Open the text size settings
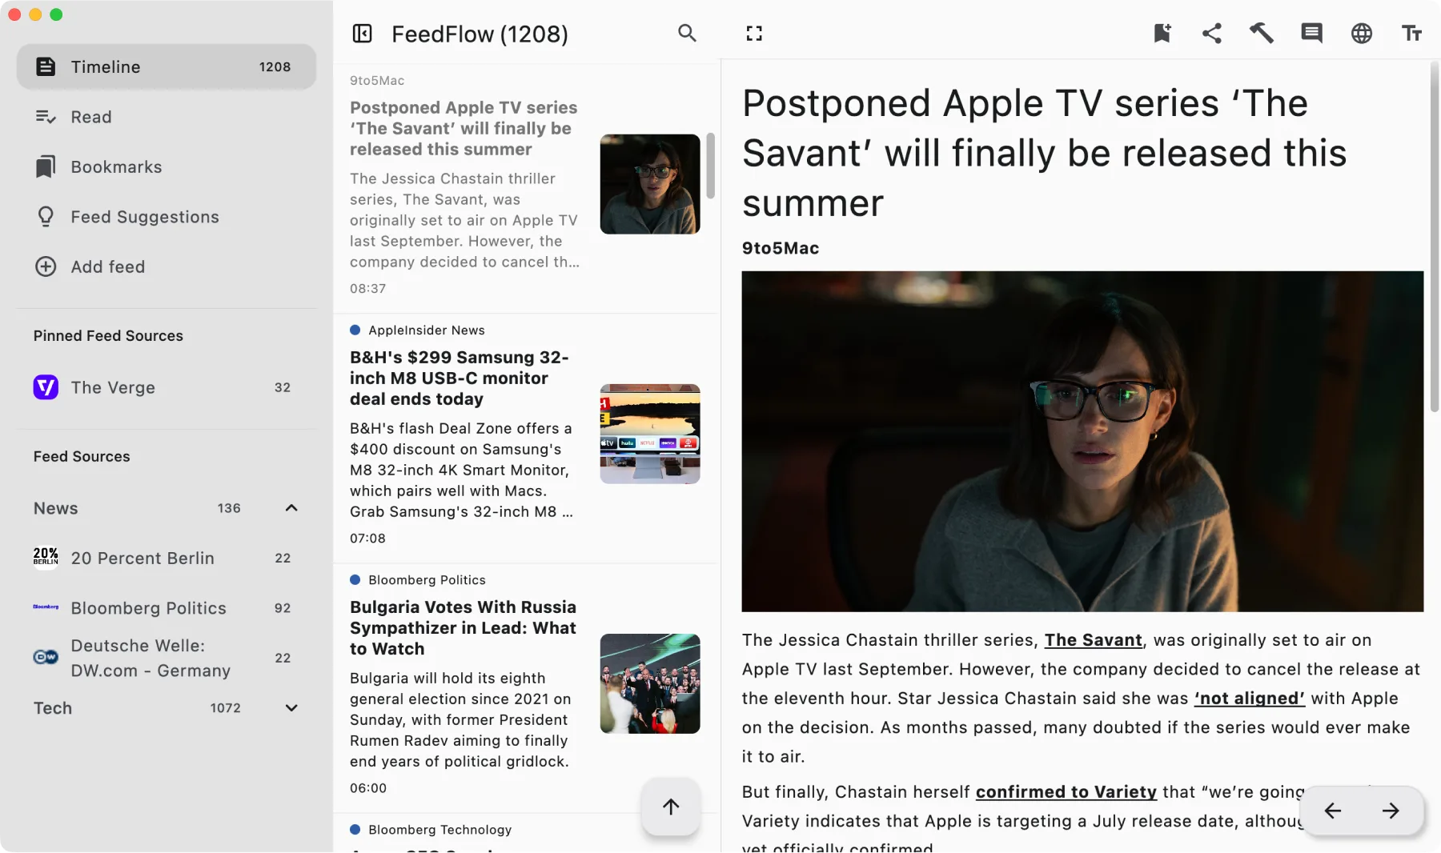Screen dimensions: 1441x853 point(1412,33)
